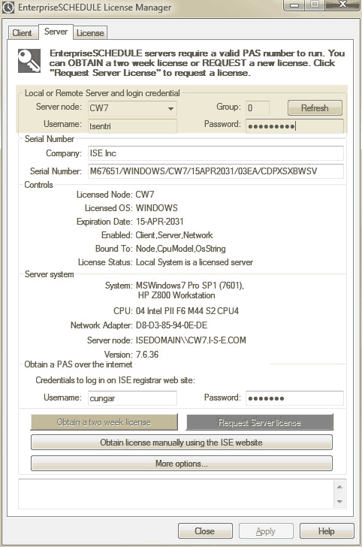Viewport: 362px width, 547px height.
Task: Click the Apply button
Action: click(x=266, y=531)
